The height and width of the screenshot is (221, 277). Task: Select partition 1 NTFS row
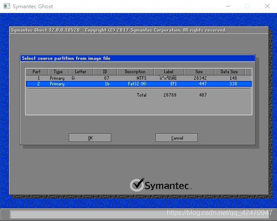139,78
